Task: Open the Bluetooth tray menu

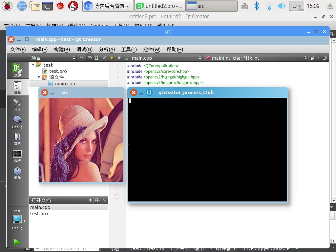Action: click(256, 6)
